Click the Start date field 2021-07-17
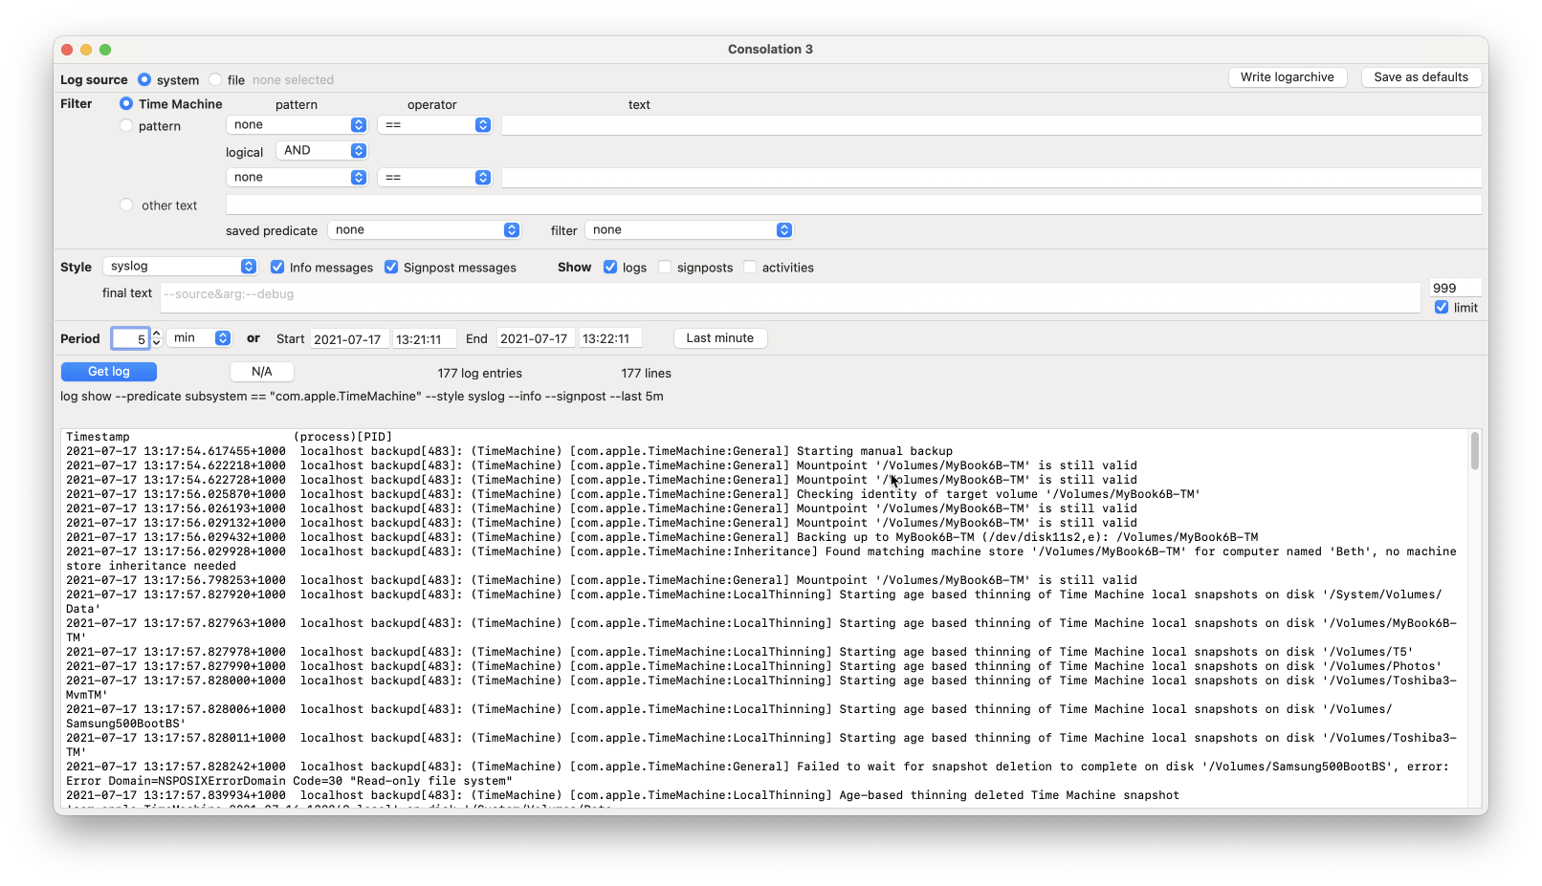1542x886 pixels. pos(349,338)
